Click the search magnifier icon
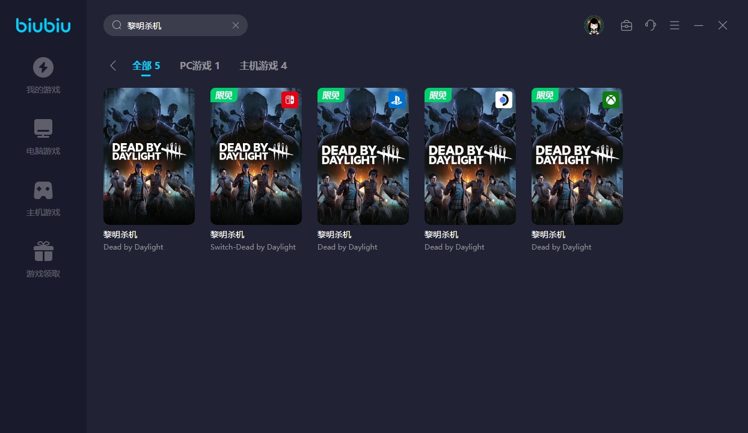The width and height of the screenshot is (748, 433). 117,25
